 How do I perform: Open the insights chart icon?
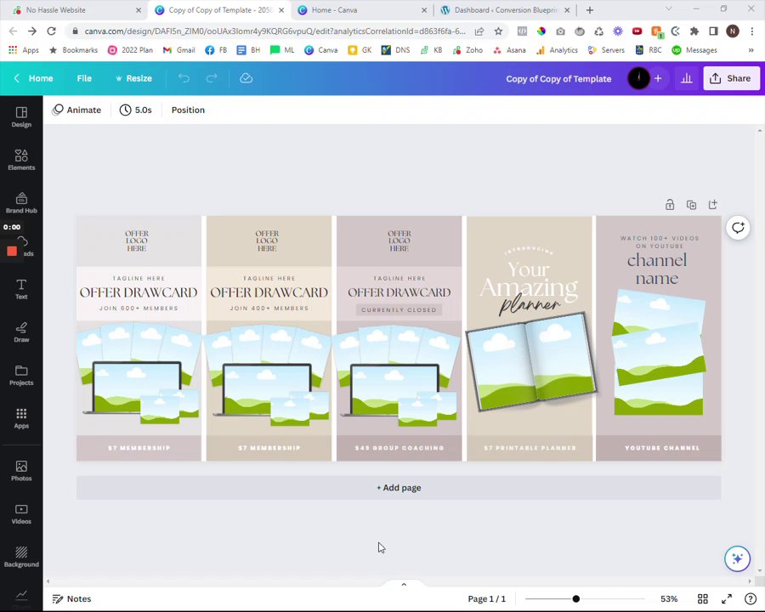[687, 78]
